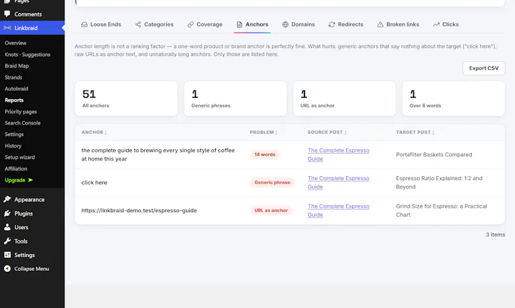Click the linkbraid-demo.test URL anchor text
The image size is (515, 308).
(139, 210)
